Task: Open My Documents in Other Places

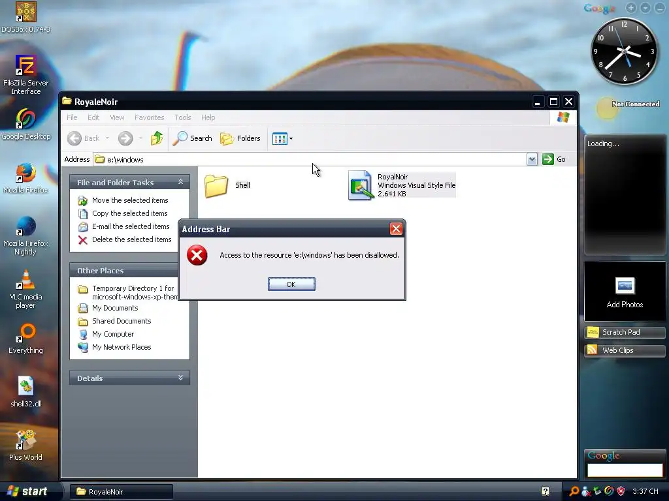Action: click(115, 308)
